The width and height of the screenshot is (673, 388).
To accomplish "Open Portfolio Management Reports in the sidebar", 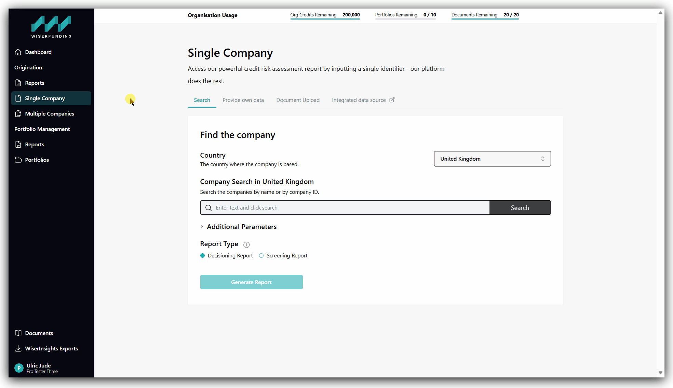I will tap(51, 144).
